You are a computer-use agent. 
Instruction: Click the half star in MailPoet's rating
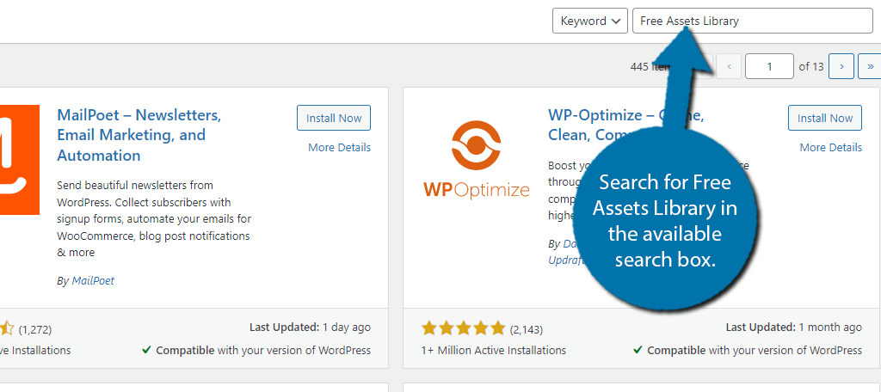6,328
